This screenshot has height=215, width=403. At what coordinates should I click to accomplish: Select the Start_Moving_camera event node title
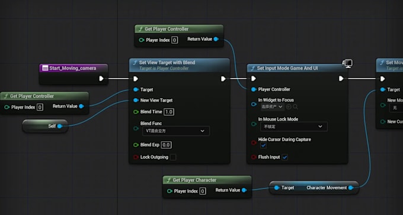[x=73, y=68]
